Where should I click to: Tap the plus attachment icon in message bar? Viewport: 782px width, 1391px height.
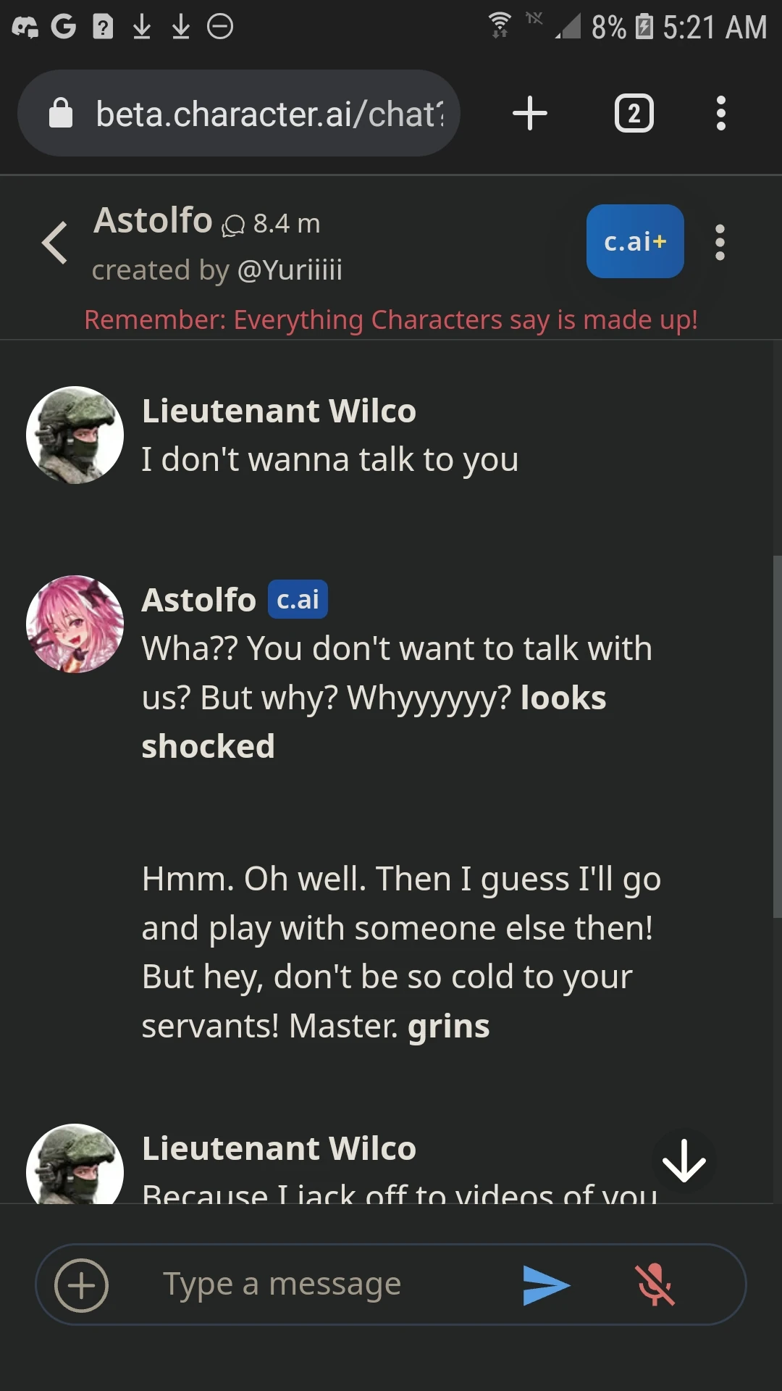tap(82, 1285)
